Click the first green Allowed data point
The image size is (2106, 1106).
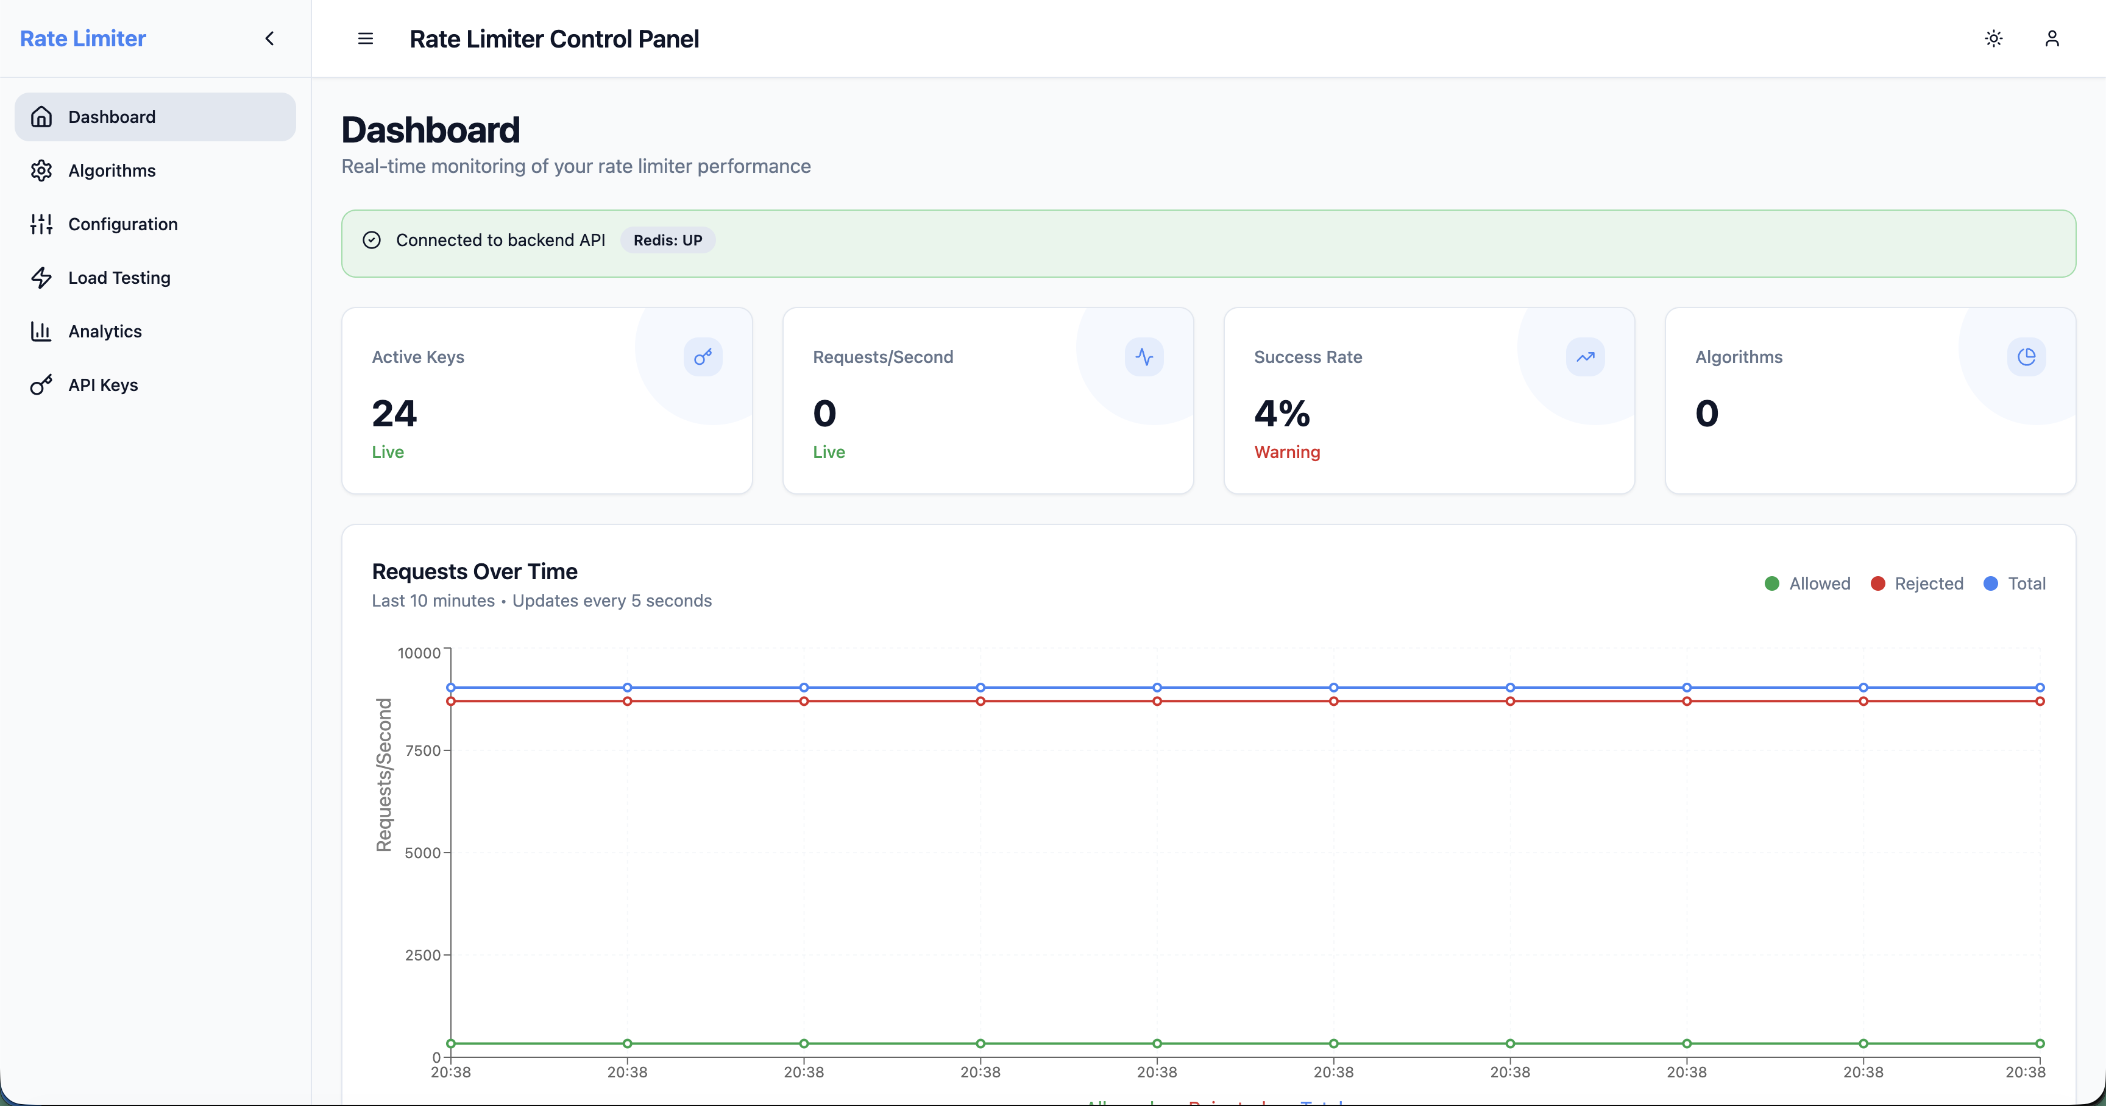tap(450, 1043)
